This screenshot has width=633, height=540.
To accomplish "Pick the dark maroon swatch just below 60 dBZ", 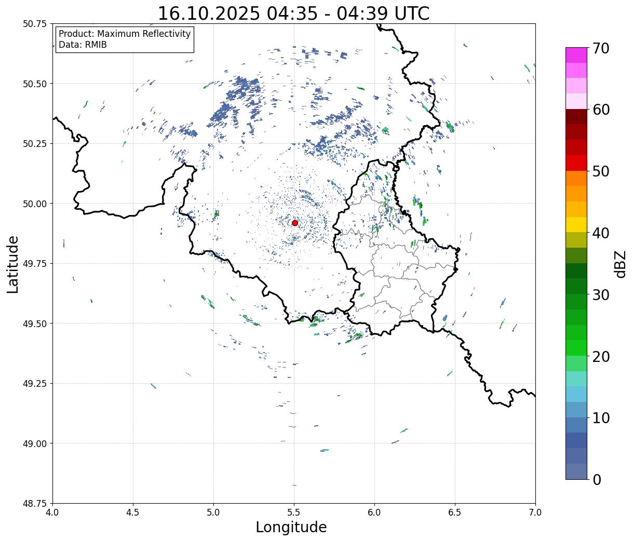I will click(x=576, y=117).
